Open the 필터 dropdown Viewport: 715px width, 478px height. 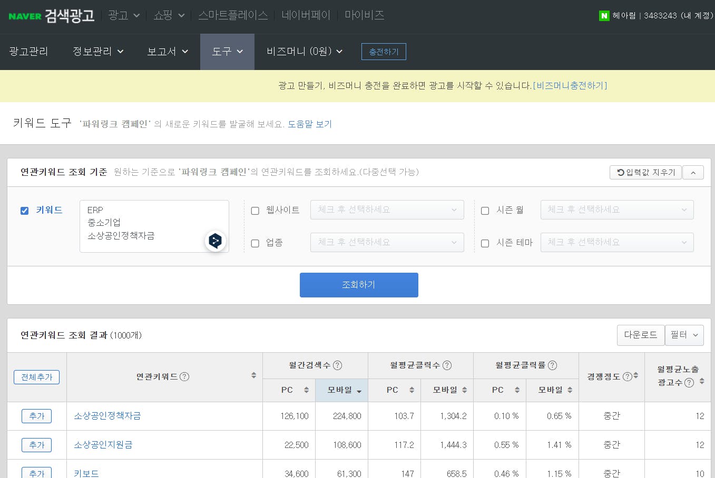(684, 335)
